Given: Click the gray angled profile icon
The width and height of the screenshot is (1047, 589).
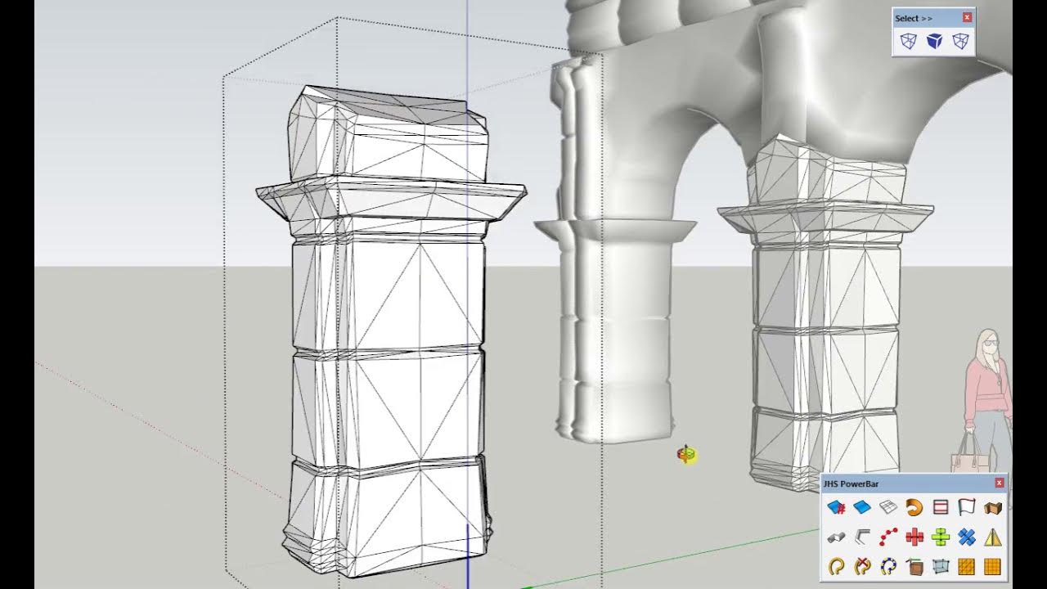Looking at the screenshot, I should click(x=862, y=537).
